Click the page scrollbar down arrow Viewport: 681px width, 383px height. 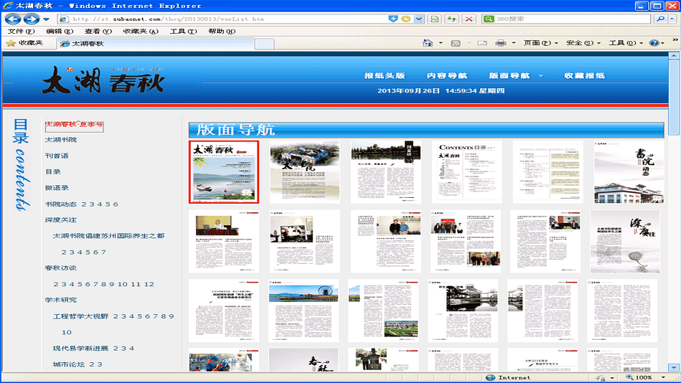[674, 367]
